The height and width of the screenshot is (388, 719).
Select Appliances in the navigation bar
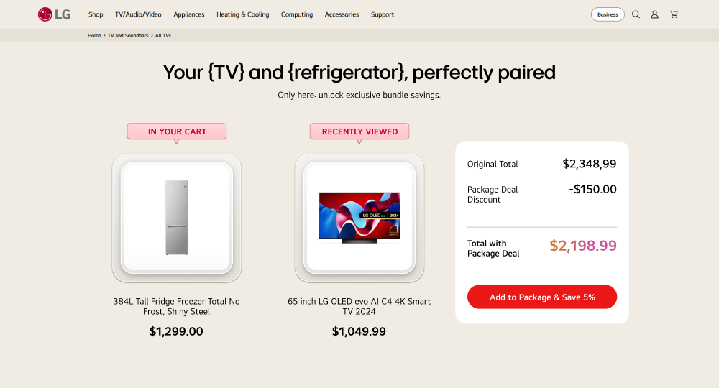pos(189,14)
